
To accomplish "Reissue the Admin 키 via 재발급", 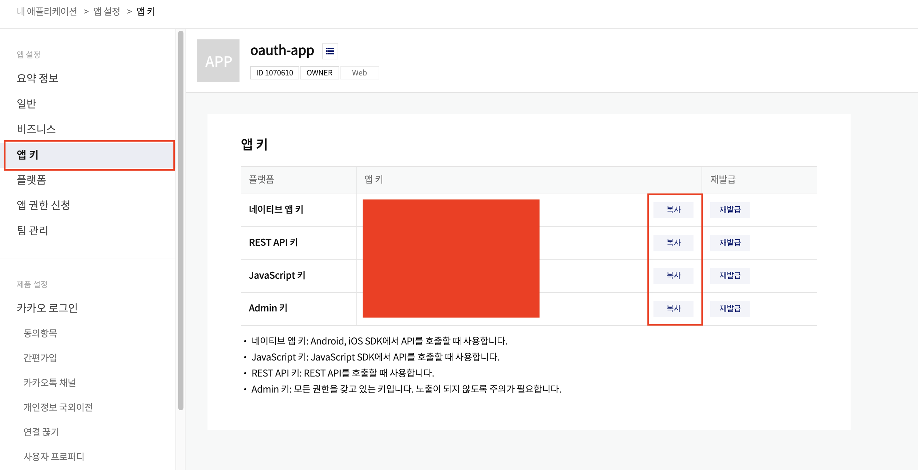I will pyautogui.click(x=730, y=308).
